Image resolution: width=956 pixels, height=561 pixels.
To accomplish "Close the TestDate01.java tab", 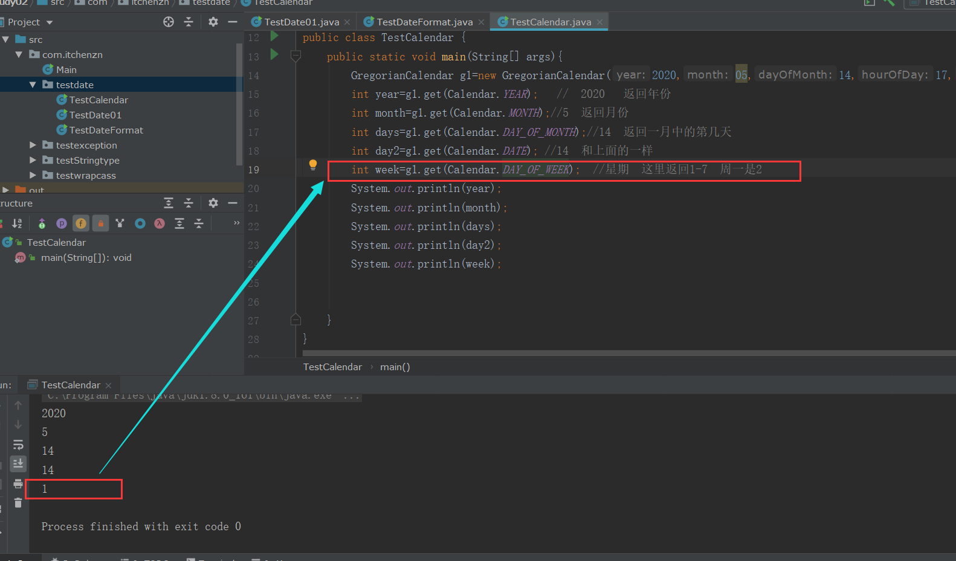I will pos(347,22).
